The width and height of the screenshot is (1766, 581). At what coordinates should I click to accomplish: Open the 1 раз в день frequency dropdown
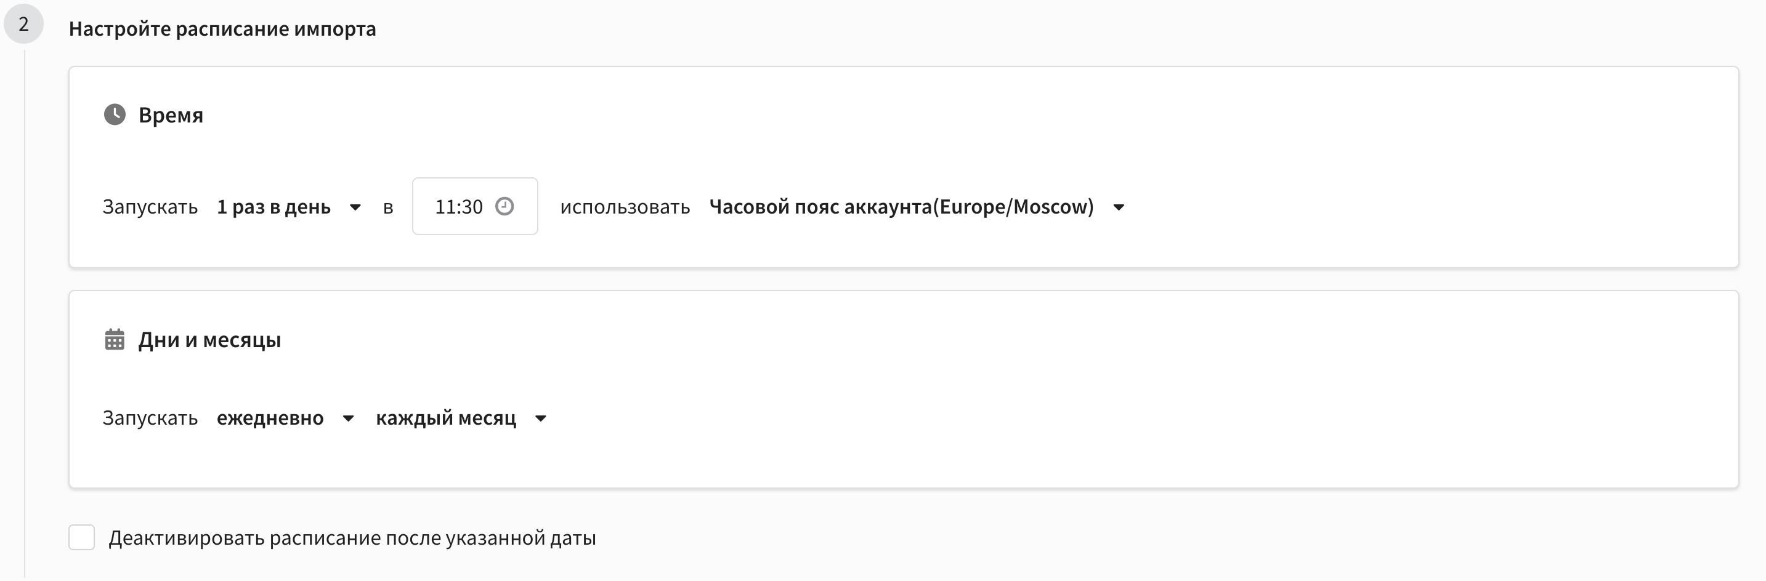(289, 207)
